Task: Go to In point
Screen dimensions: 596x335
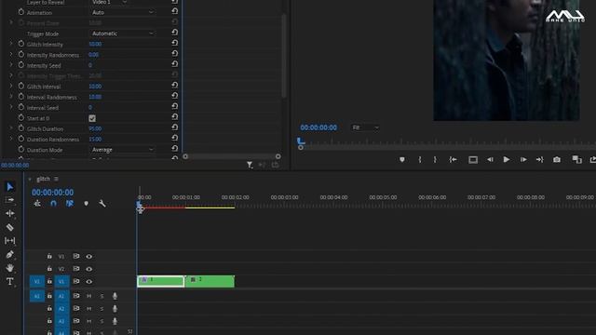Action: coord(453,160)
